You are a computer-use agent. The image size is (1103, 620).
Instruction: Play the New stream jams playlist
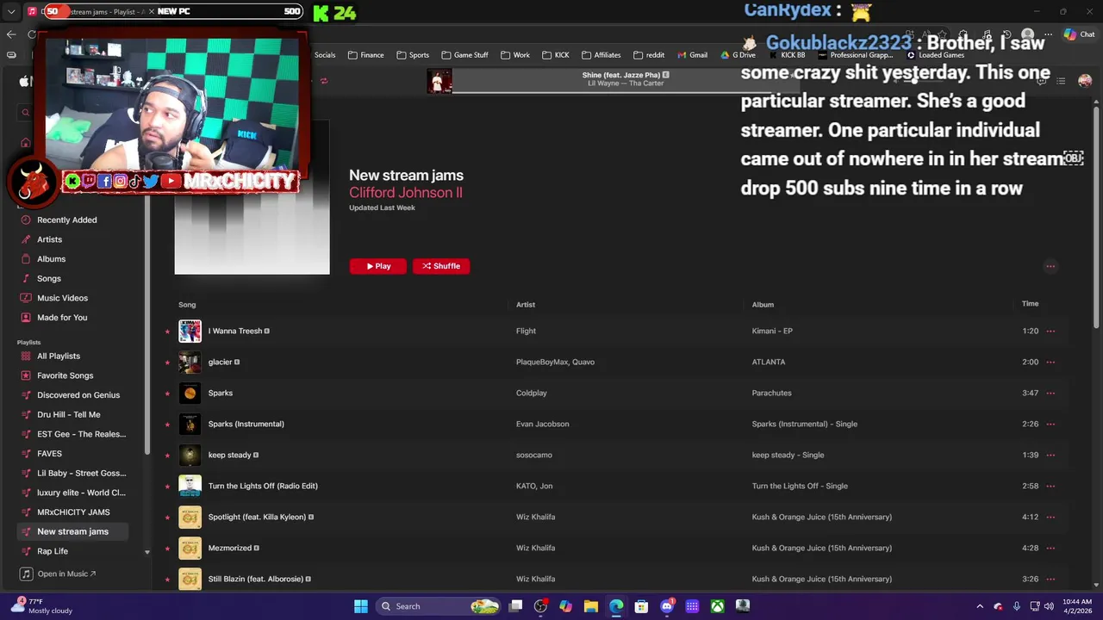coord(377,266)
